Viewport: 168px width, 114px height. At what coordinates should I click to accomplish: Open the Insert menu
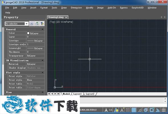(33, 8)
